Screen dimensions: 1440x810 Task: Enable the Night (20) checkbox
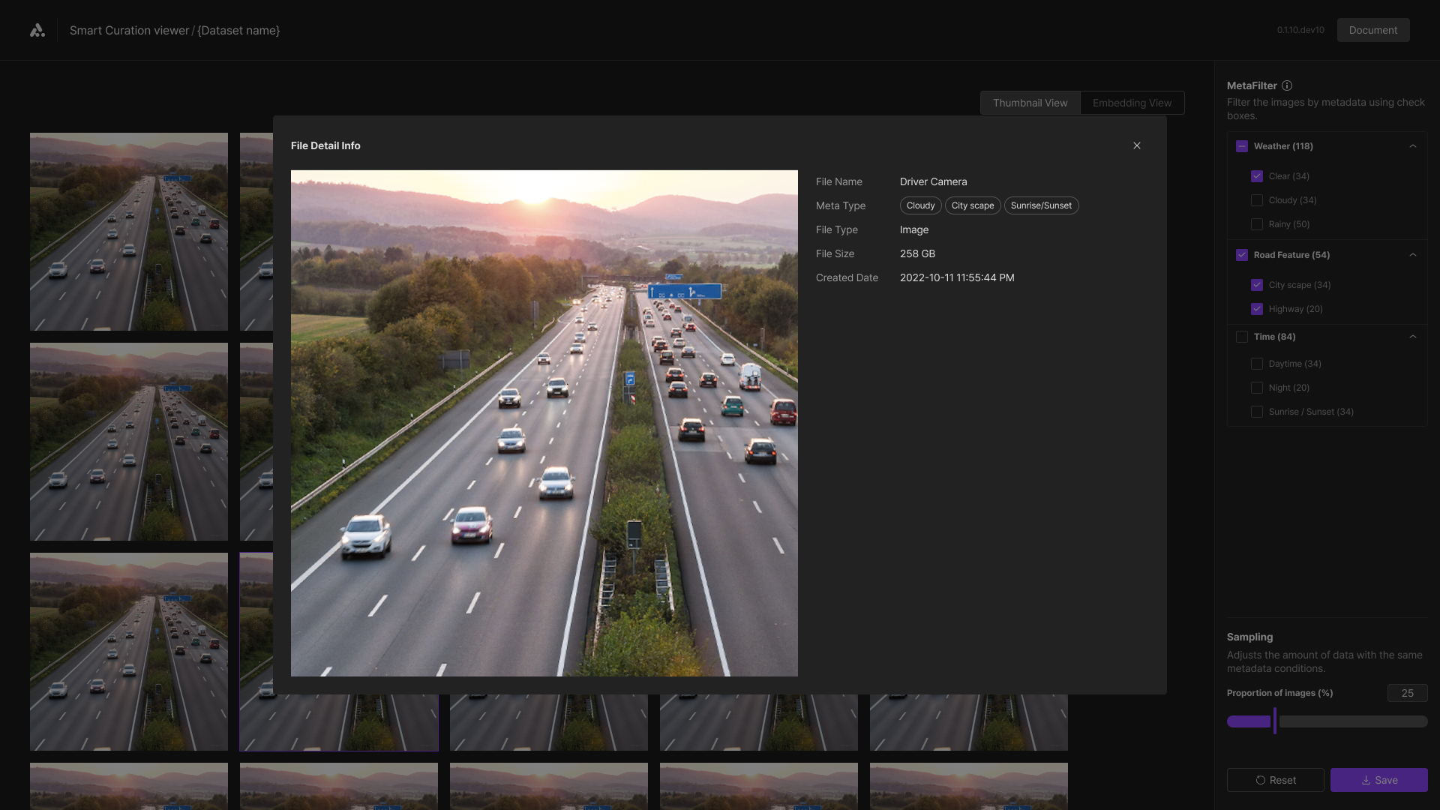point(1257,388)
